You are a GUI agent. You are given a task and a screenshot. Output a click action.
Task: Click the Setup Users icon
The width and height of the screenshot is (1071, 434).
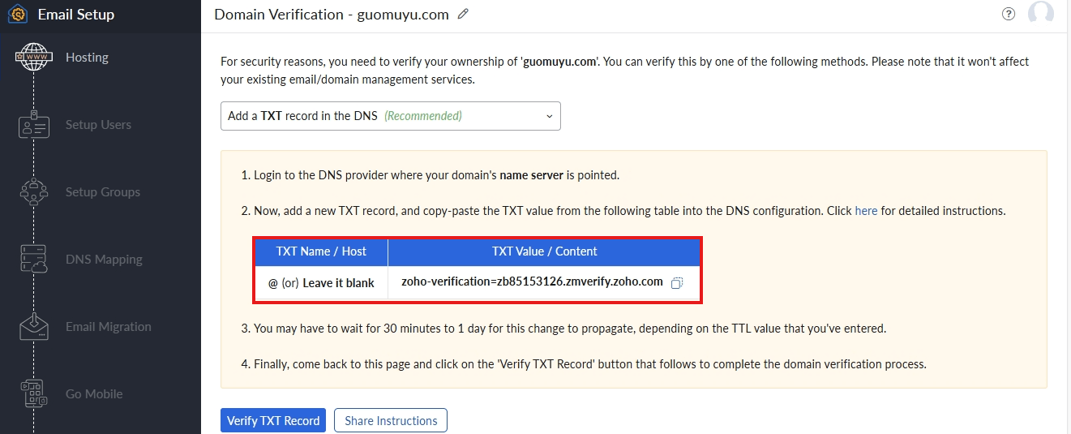(x=33, y=126)
